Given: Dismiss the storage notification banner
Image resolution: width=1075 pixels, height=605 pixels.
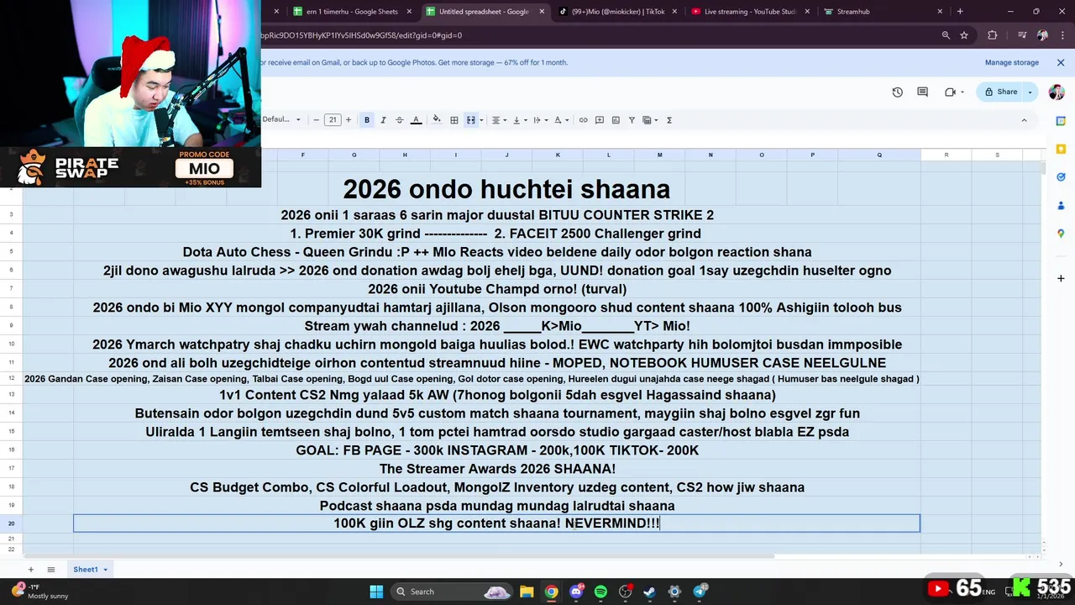Looking at the screenshot, I should (x=1060, y=62).
